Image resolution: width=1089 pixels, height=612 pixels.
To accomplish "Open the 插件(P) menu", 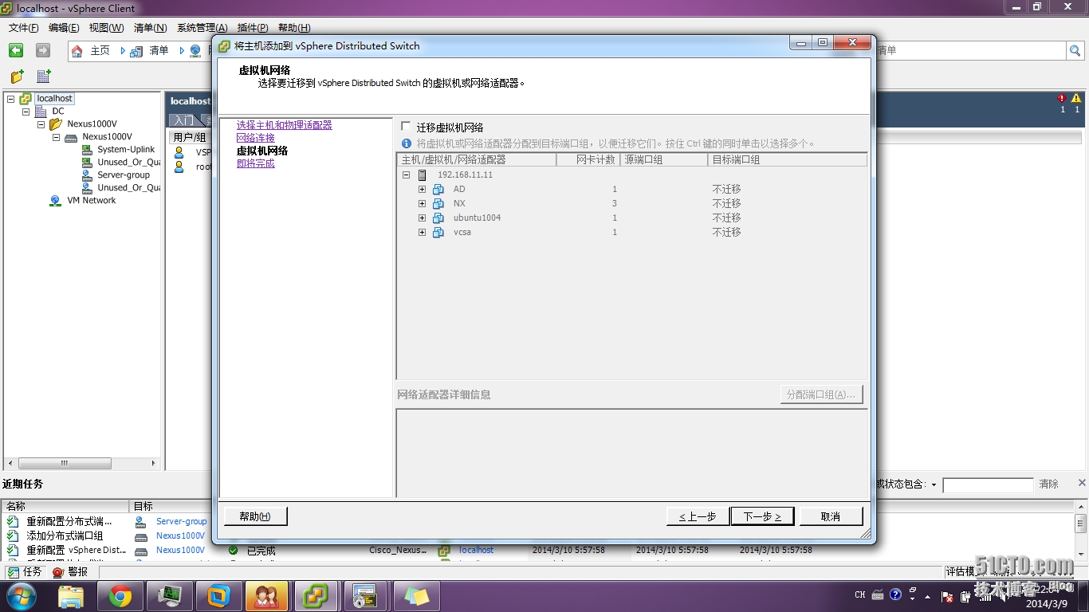I will (253, 28).
